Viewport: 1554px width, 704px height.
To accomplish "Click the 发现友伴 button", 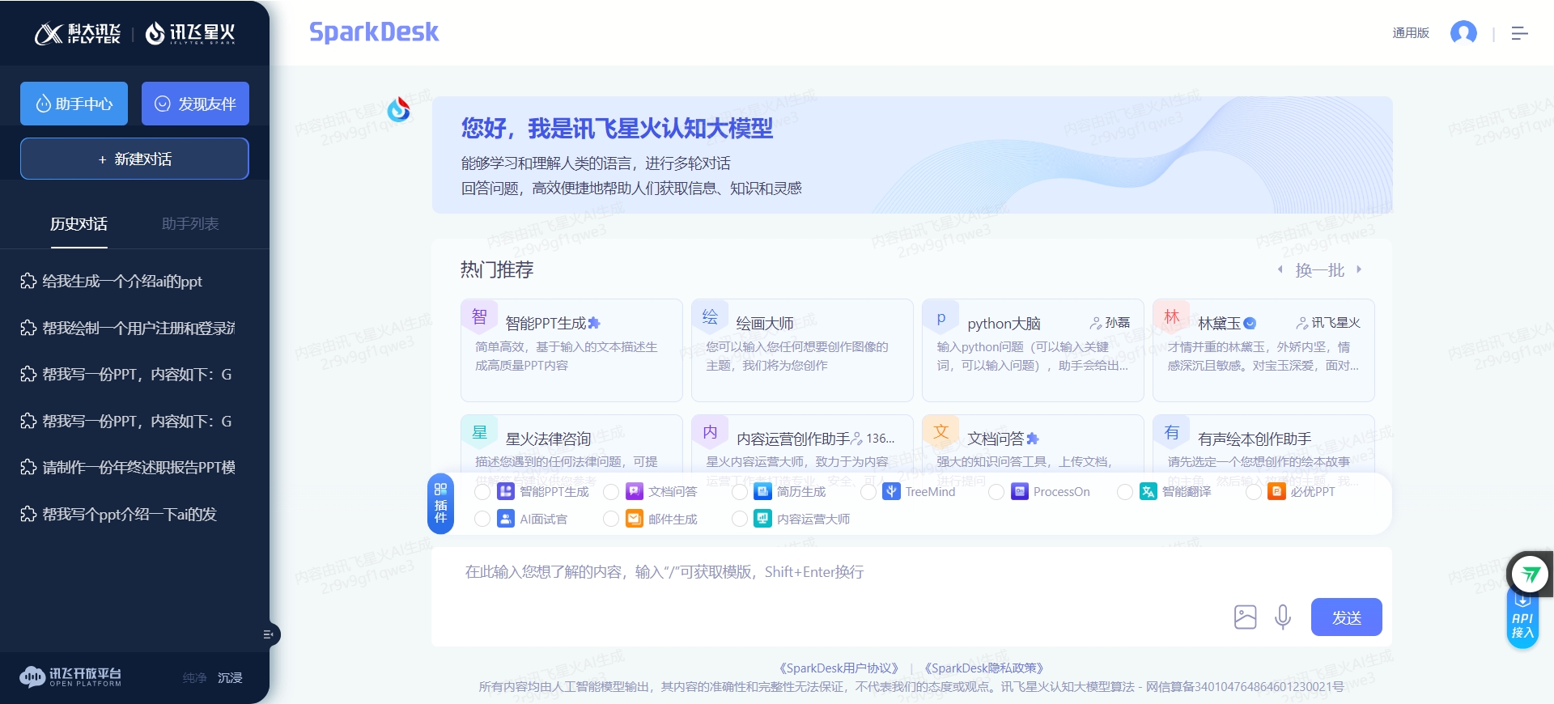I will click(x=195, y=104).
